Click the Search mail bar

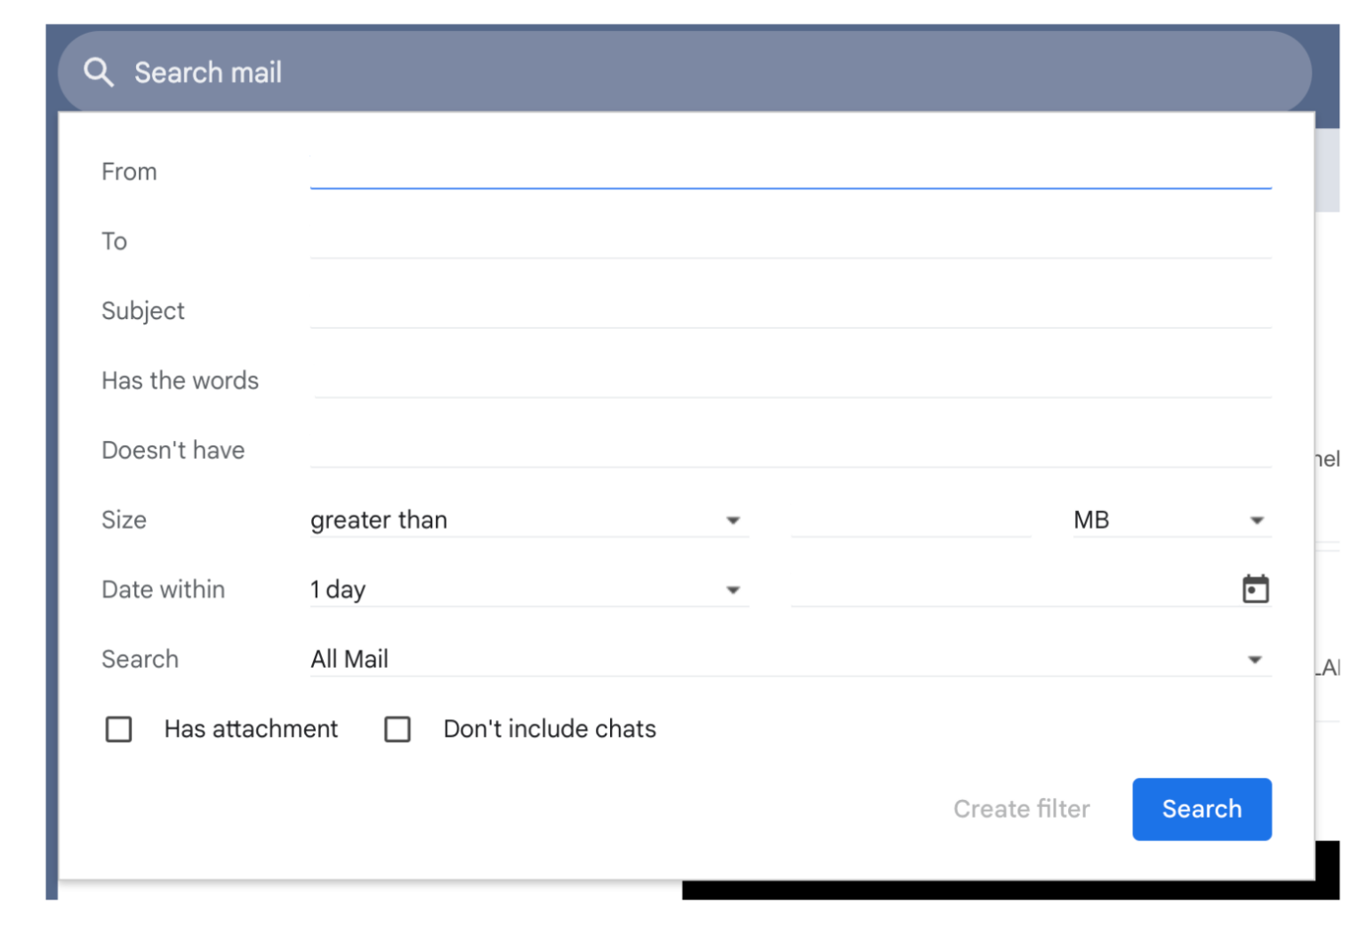[x=534, y=71]
